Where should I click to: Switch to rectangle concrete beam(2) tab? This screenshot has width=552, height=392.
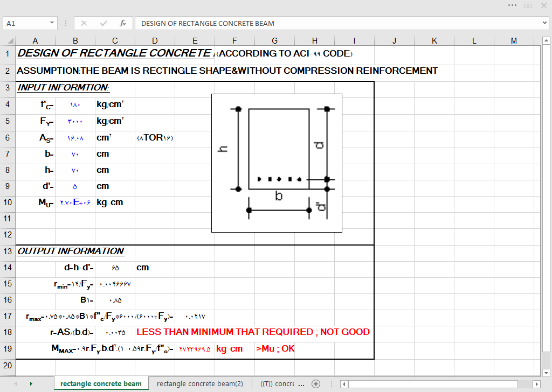(200, 384)
